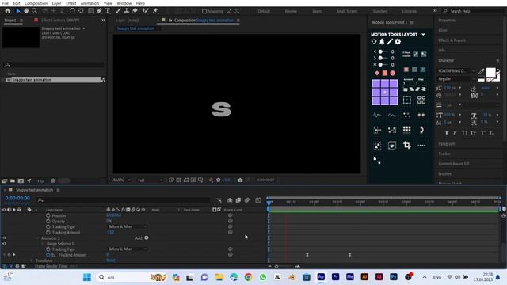Open viewer magnification dropdown
This screenshot has width=507, height=285.
pos(121,180)
